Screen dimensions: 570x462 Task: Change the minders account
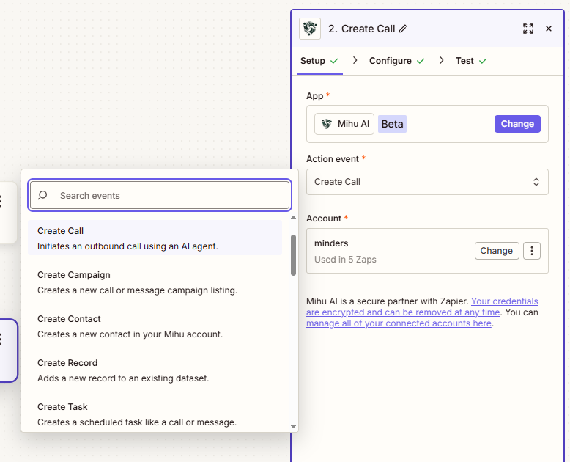click(x=497, y=251)
